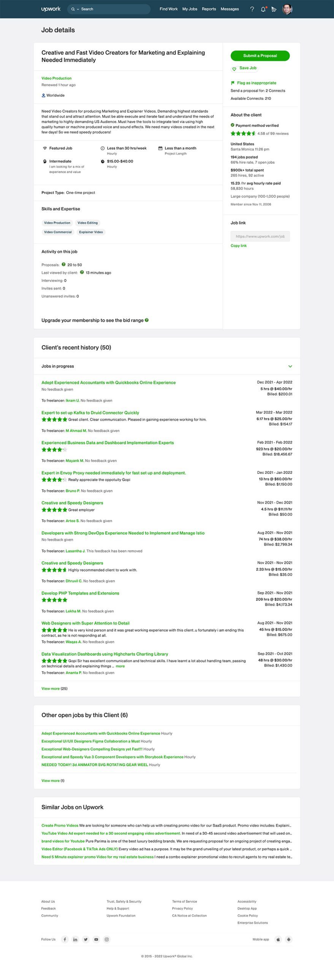This screenshot has width=334, height=972.
Task: Click the direct contracts cursor icon
Action: (x=274, y=9)
